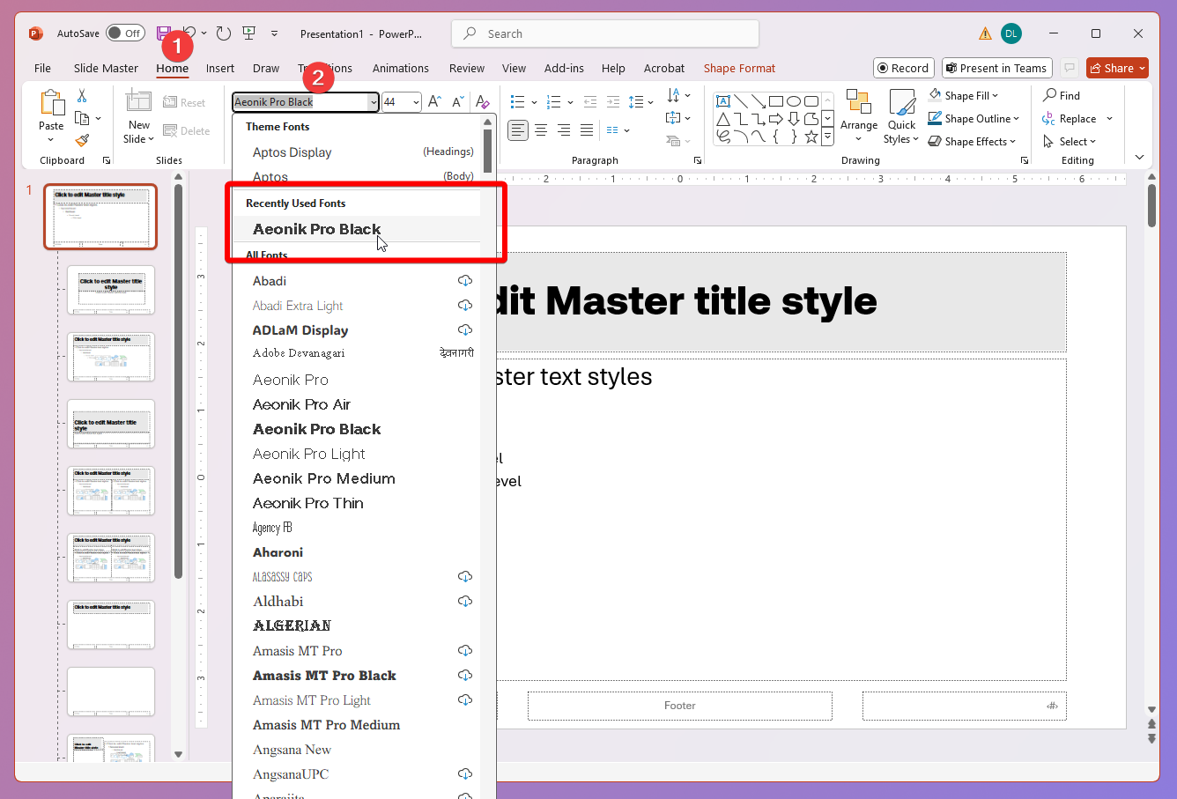Viewport: 1177px width, 799px height.
Task: Click the Search box in title bar
Action: click(x=605, y=33)
